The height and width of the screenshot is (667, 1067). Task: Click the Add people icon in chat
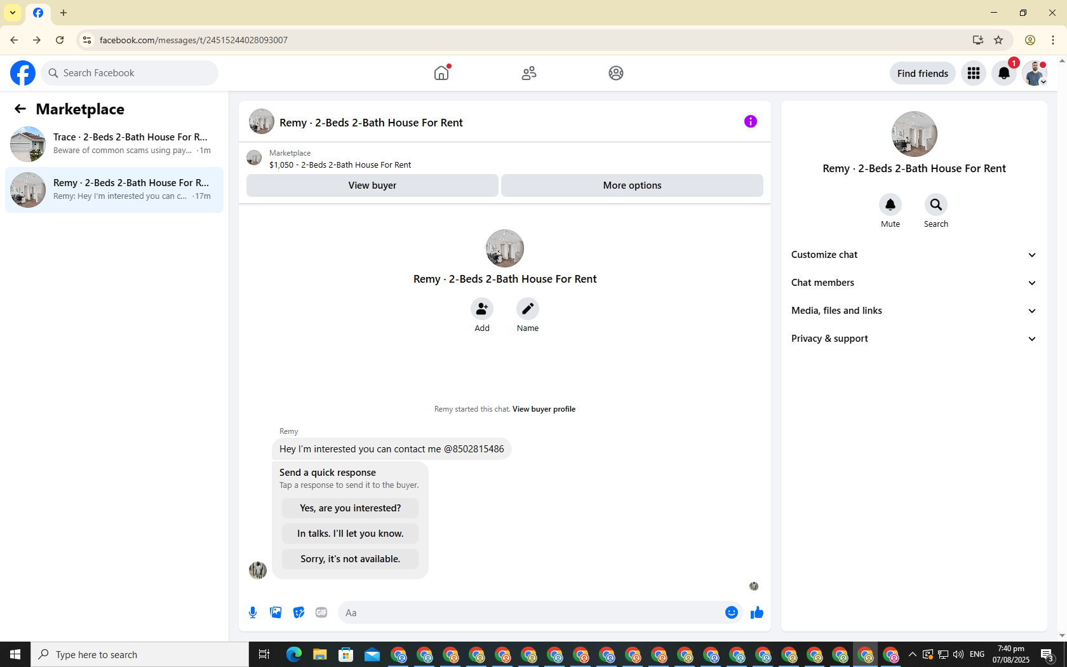(x=482, y=309)
